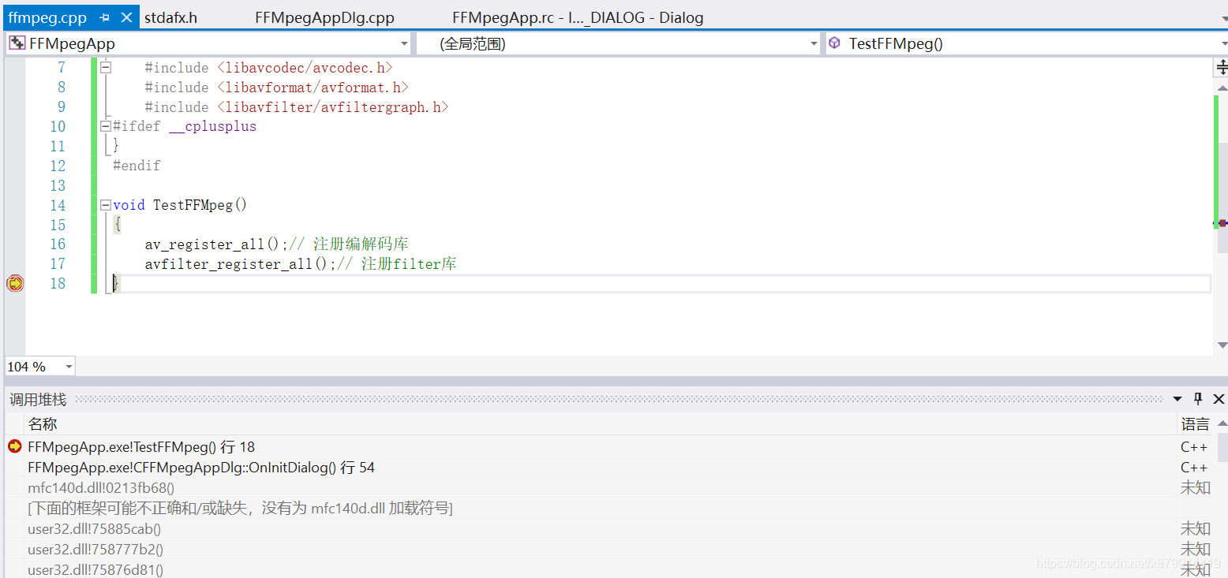Click line number 13 in the gutter
Viewport: 1228px width, 578px height.
pyautogui.click(x=58, y=185)
